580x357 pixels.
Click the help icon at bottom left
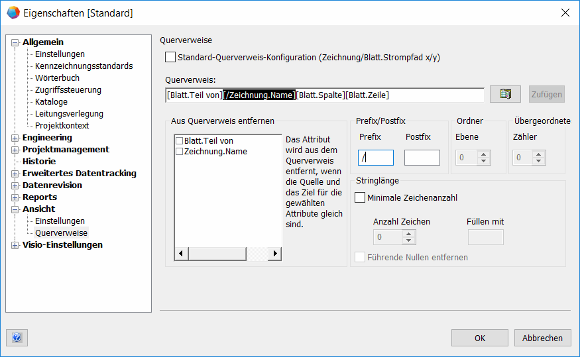17,337
